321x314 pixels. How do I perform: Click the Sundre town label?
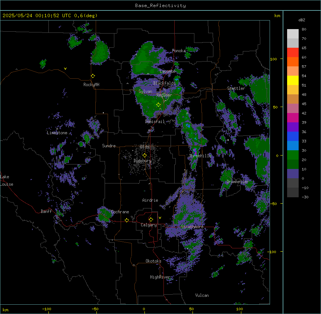pos(109,146)
